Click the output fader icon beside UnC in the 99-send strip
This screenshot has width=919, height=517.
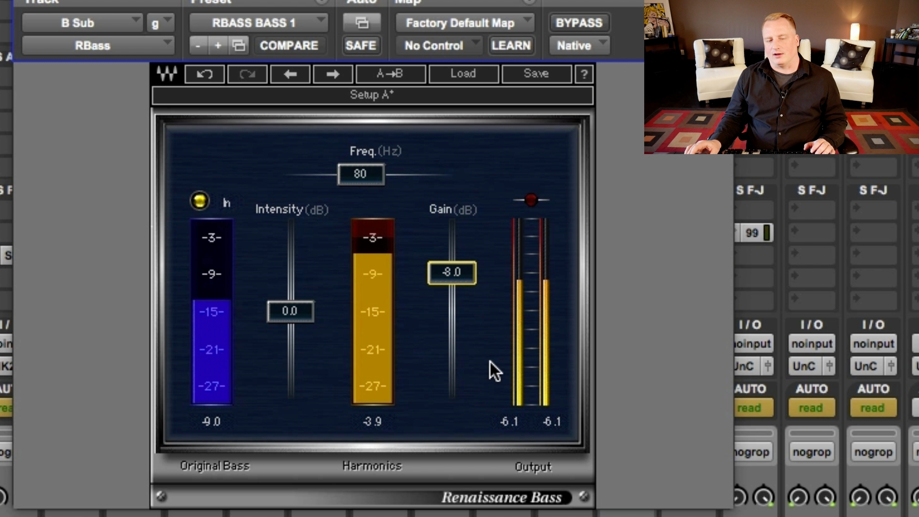pyautogui.click(x=768, y=366)
